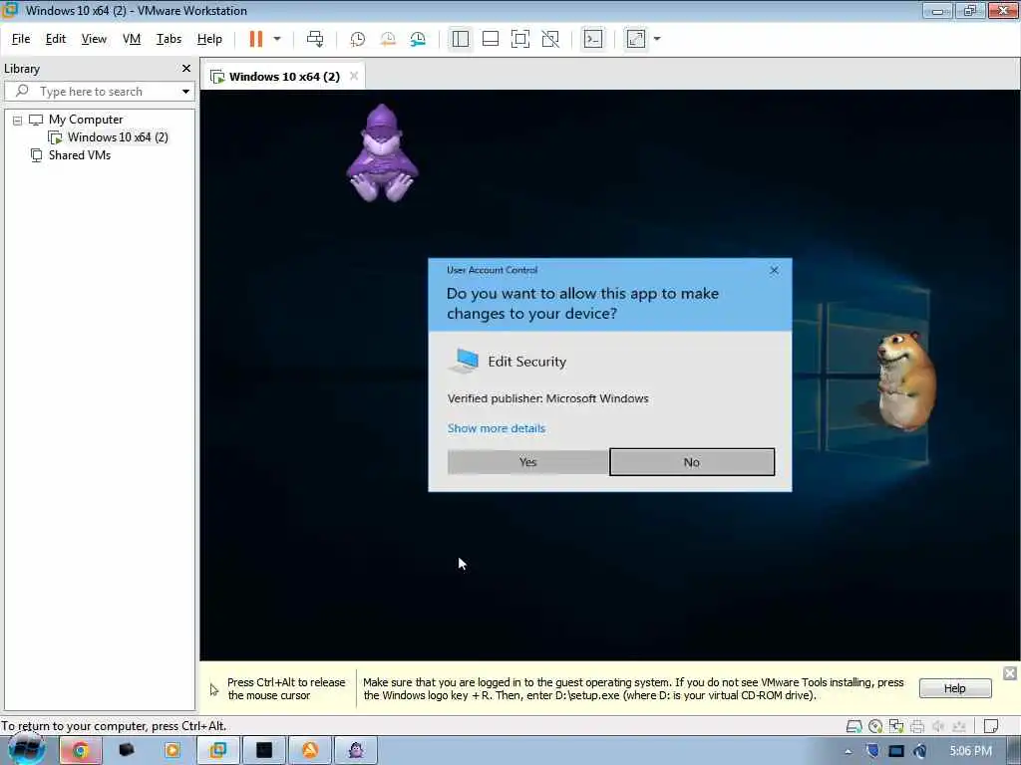This screenshot has width=1021, height=765.
Task: Open the snapshot manager wrench-clock icon
Action: [x=418, y=39]
